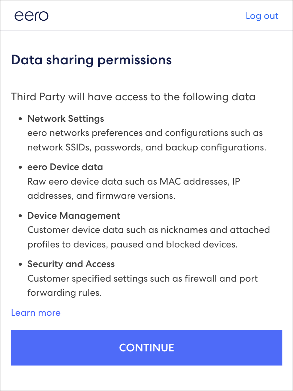Screen dimensions: 293x391
Task: Click the bullet marker beside eero Device data
Action: [x=21, y=167]
